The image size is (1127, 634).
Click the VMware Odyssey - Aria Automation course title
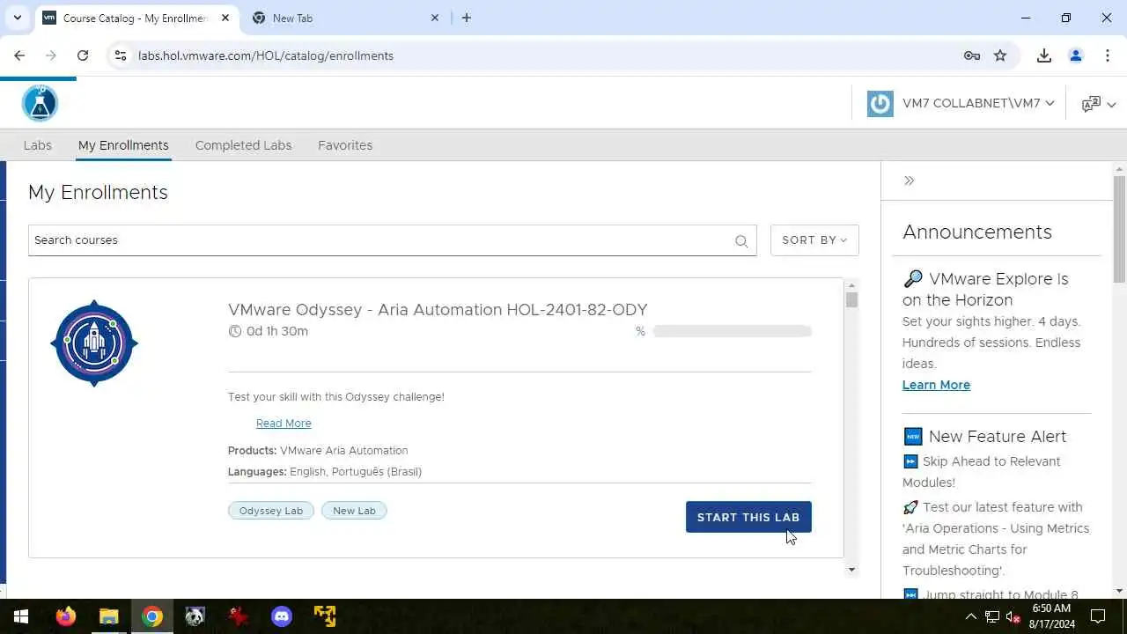(x=438, y=310)
